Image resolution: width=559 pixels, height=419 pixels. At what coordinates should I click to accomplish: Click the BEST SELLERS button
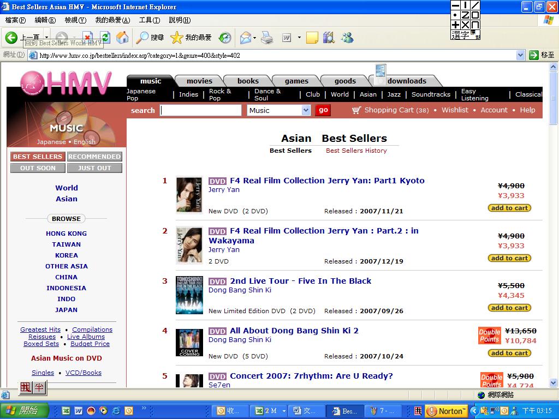point(38,157)
